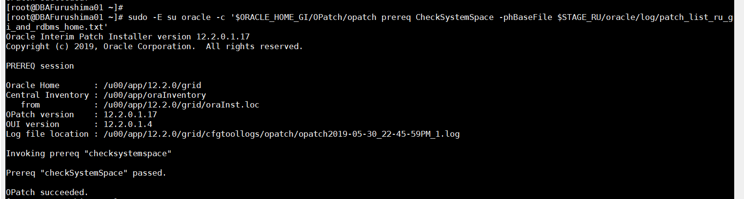This screenshot has width=744, height=199.
Task: Click the Central Inventory path oraInventory
Action: click(155, 95)
